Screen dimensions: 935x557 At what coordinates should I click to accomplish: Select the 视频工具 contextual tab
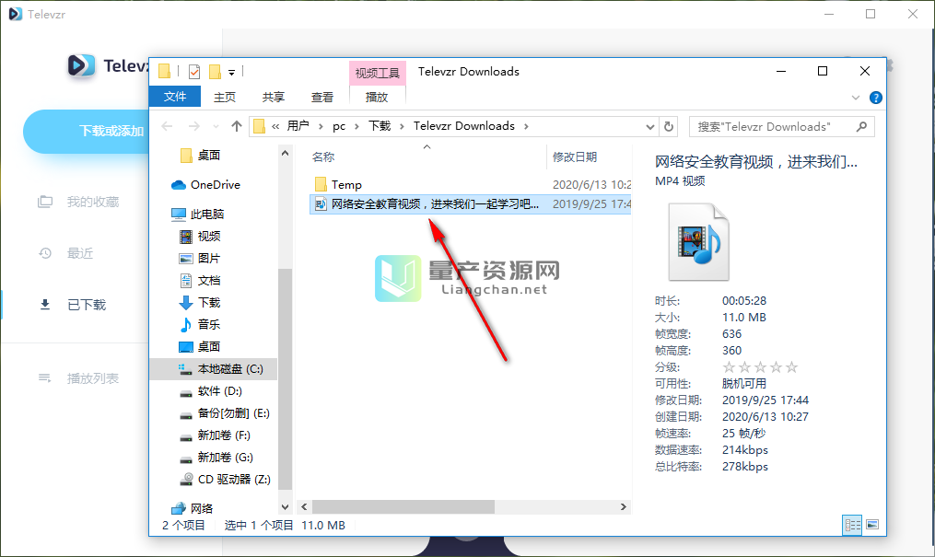(378, 74)
